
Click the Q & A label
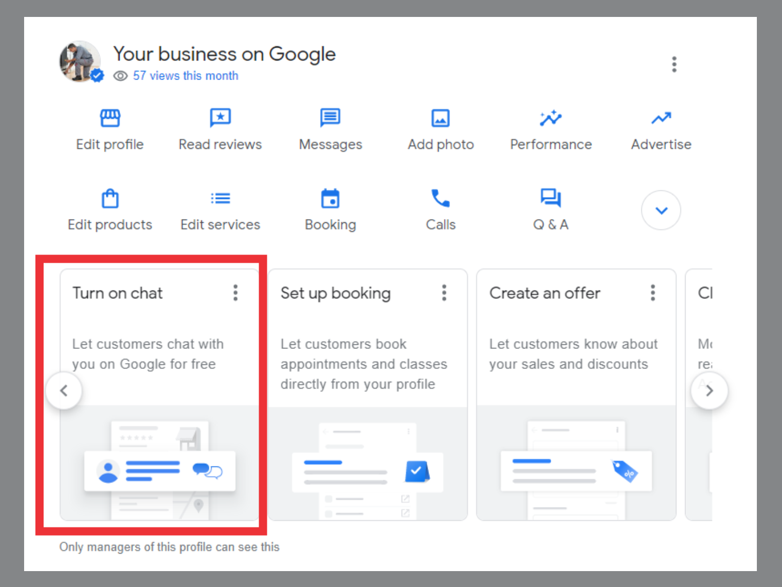tap(551, 225)
